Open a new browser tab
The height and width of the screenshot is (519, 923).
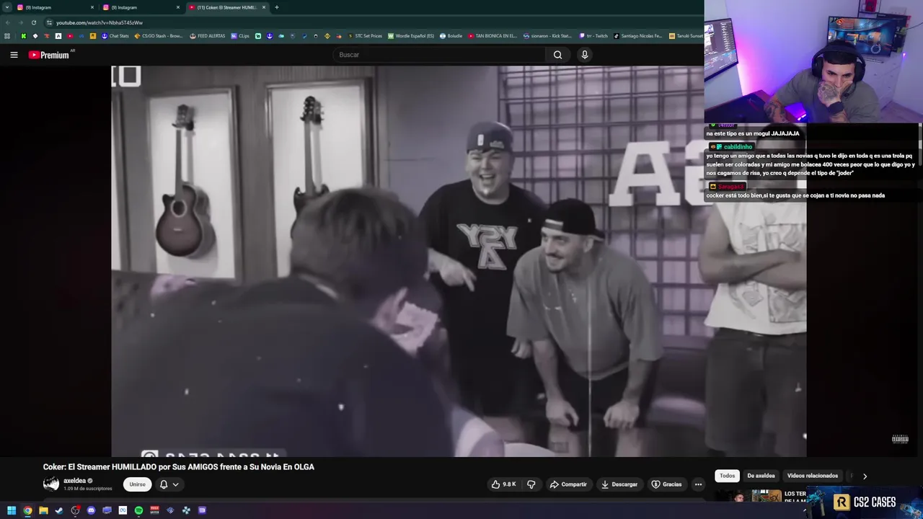click(x=277, y=7)
